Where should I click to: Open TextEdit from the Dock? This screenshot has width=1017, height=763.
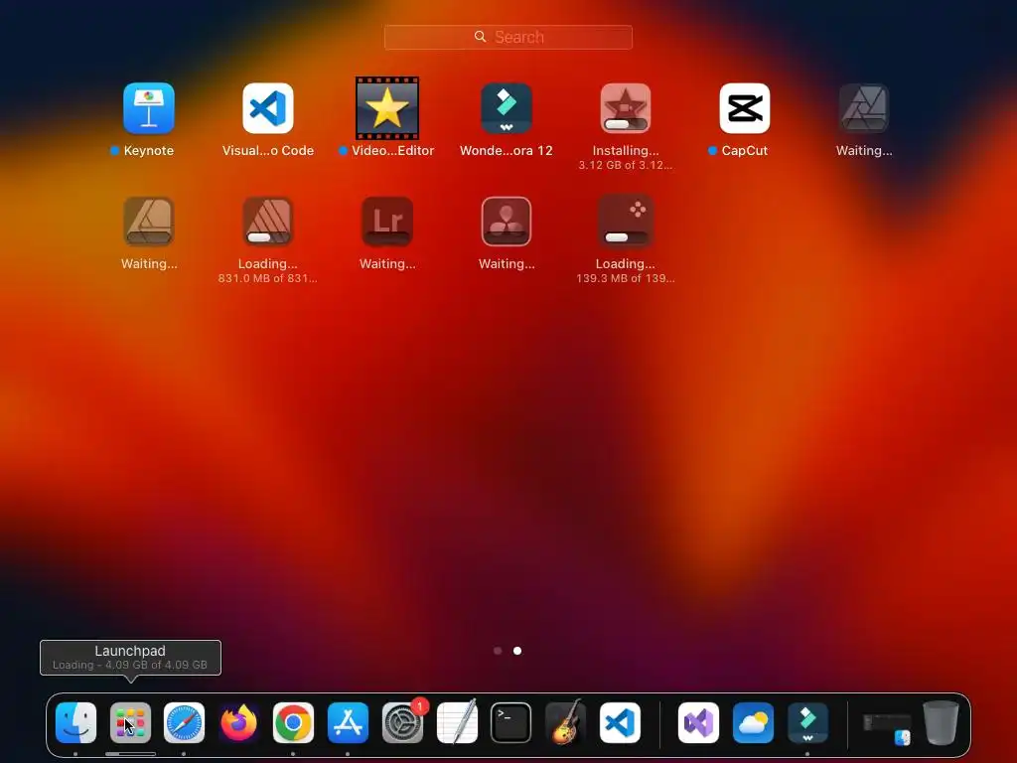[x=457, y=722]
